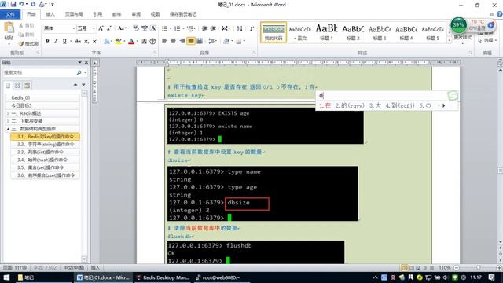Click the Cut scissors icon
Image resolution: width=503 pixels, height=283 pixels.
[x=21, y=25]
